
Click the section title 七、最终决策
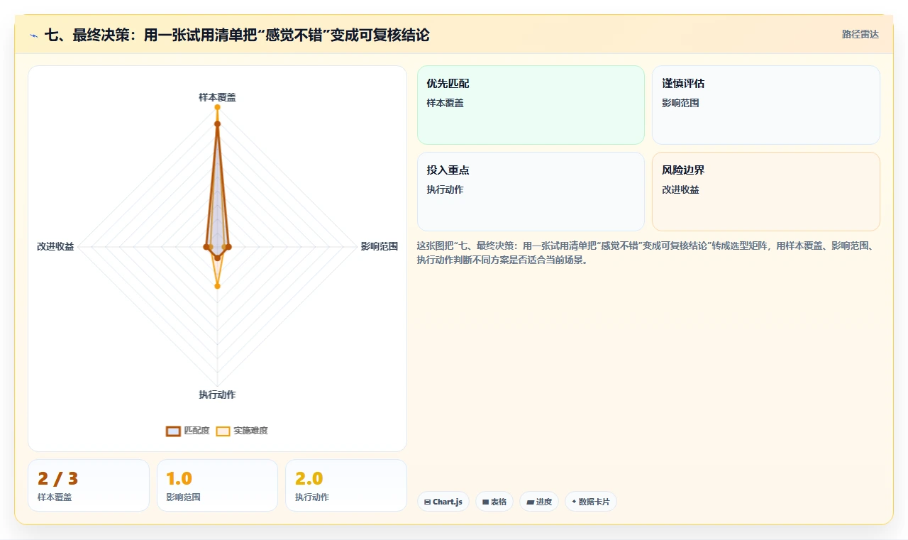click(237, 35)
